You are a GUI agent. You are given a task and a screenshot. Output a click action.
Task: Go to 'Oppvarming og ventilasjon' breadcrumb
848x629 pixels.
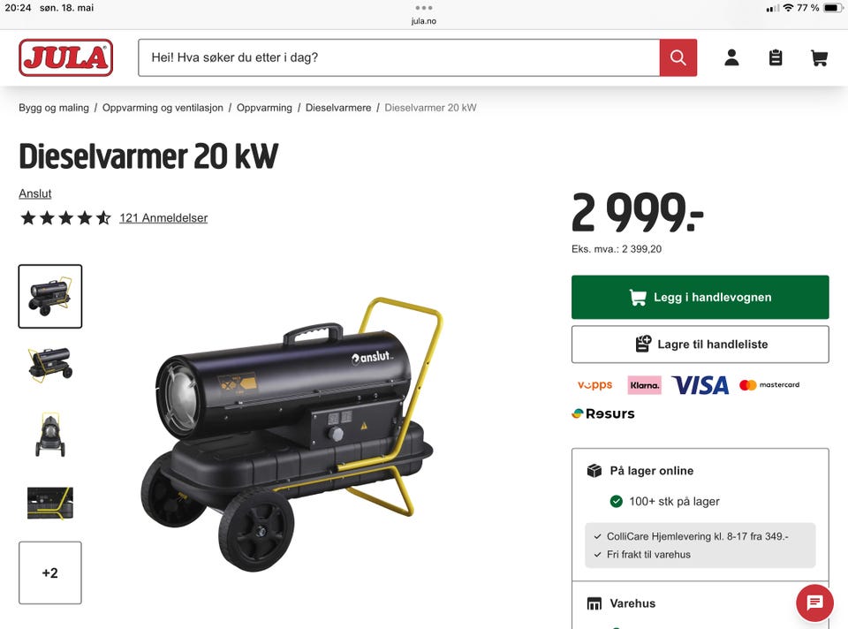click(x=163, y=108)
